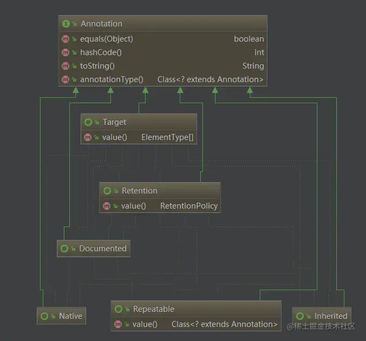Click the public visibility icon beside Repeatable title

tap(127, 309)
